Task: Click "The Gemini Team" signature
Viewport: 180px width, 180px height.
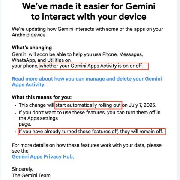Action: pos(31,175)
